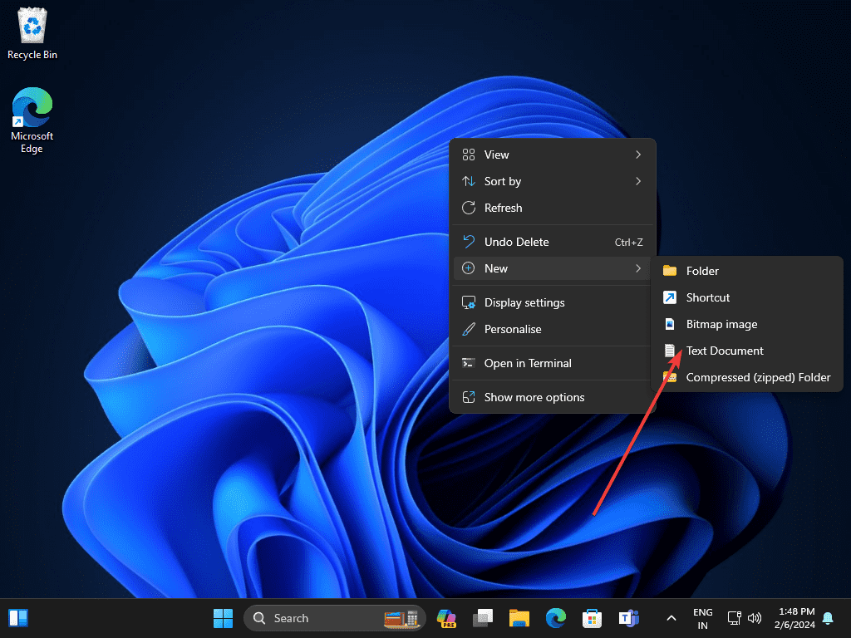
Task: Create a Compressed (zipped) Folder
Action: coord(747,377)
